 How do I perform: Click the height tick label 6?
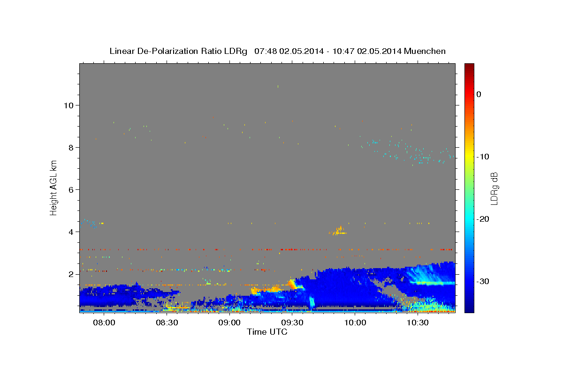[70, 189]
